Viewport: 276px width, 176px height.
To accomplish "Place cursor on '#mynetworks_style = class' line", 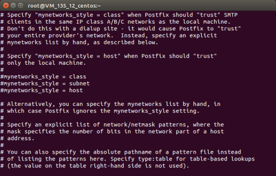I will pos(43,77).
